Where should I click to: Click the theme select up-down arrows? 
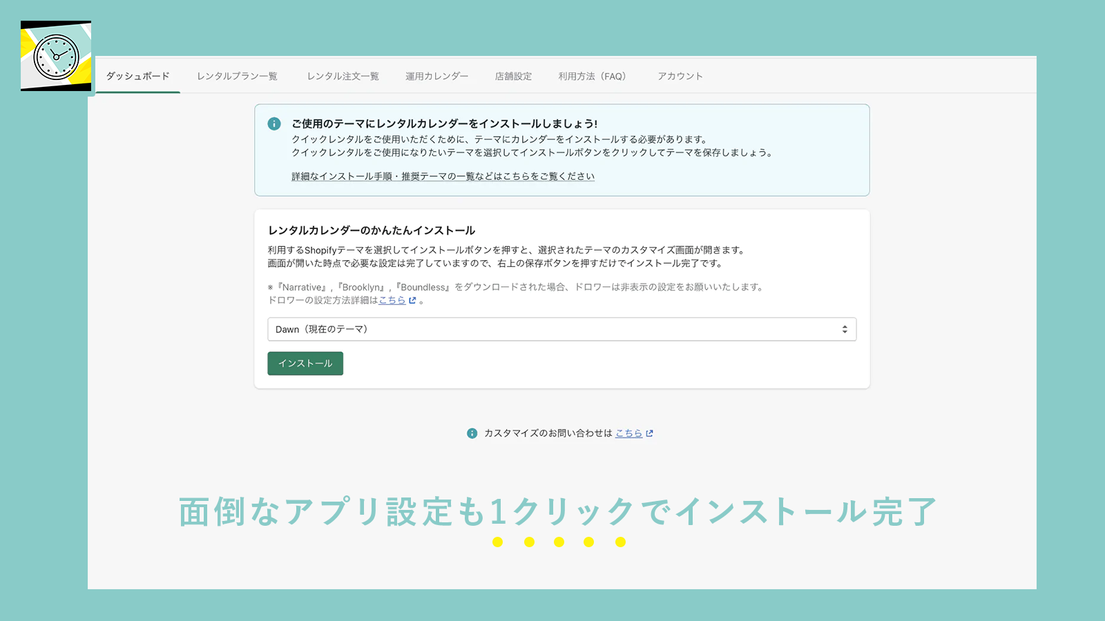844,329
